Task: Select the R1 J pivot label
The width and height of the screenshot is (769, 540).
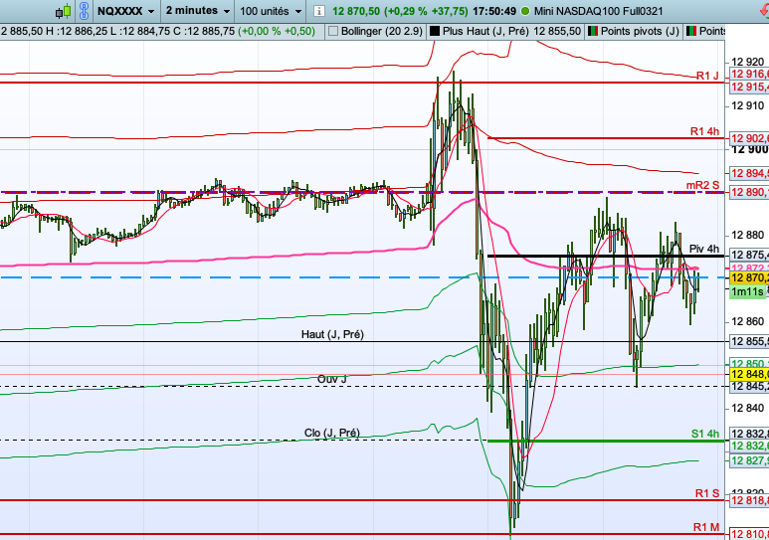Action: tap(707, 76)
